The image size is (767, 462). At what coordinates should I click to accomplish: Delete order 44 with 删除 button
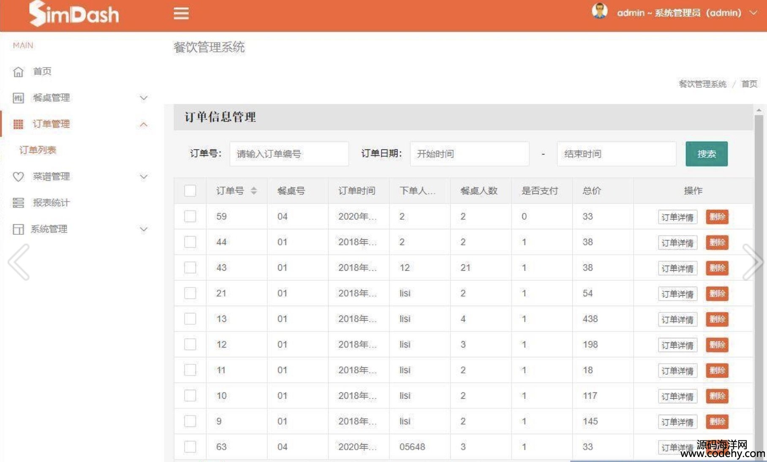coord(717,242)
